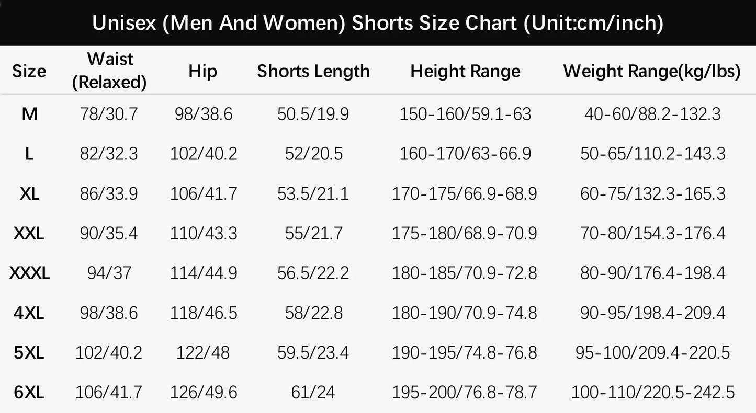The height and width of the screenshot is (413, 756).
Task: Select the 4XL size row label
Action: pos(29,313)
